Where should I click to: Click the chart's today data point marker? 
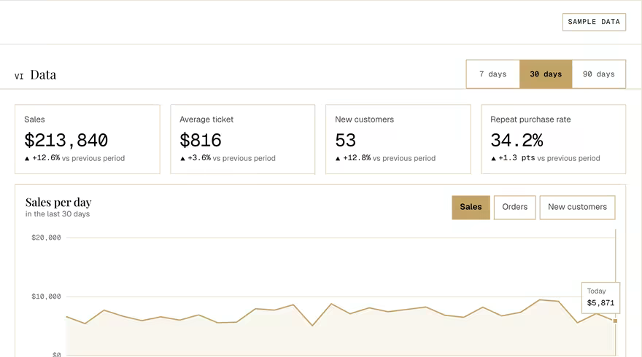615,321
